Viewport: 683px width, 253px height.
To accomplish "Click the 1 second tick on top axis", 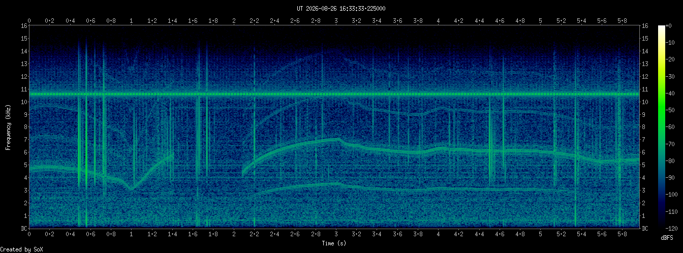I will [x=132, y=21].
